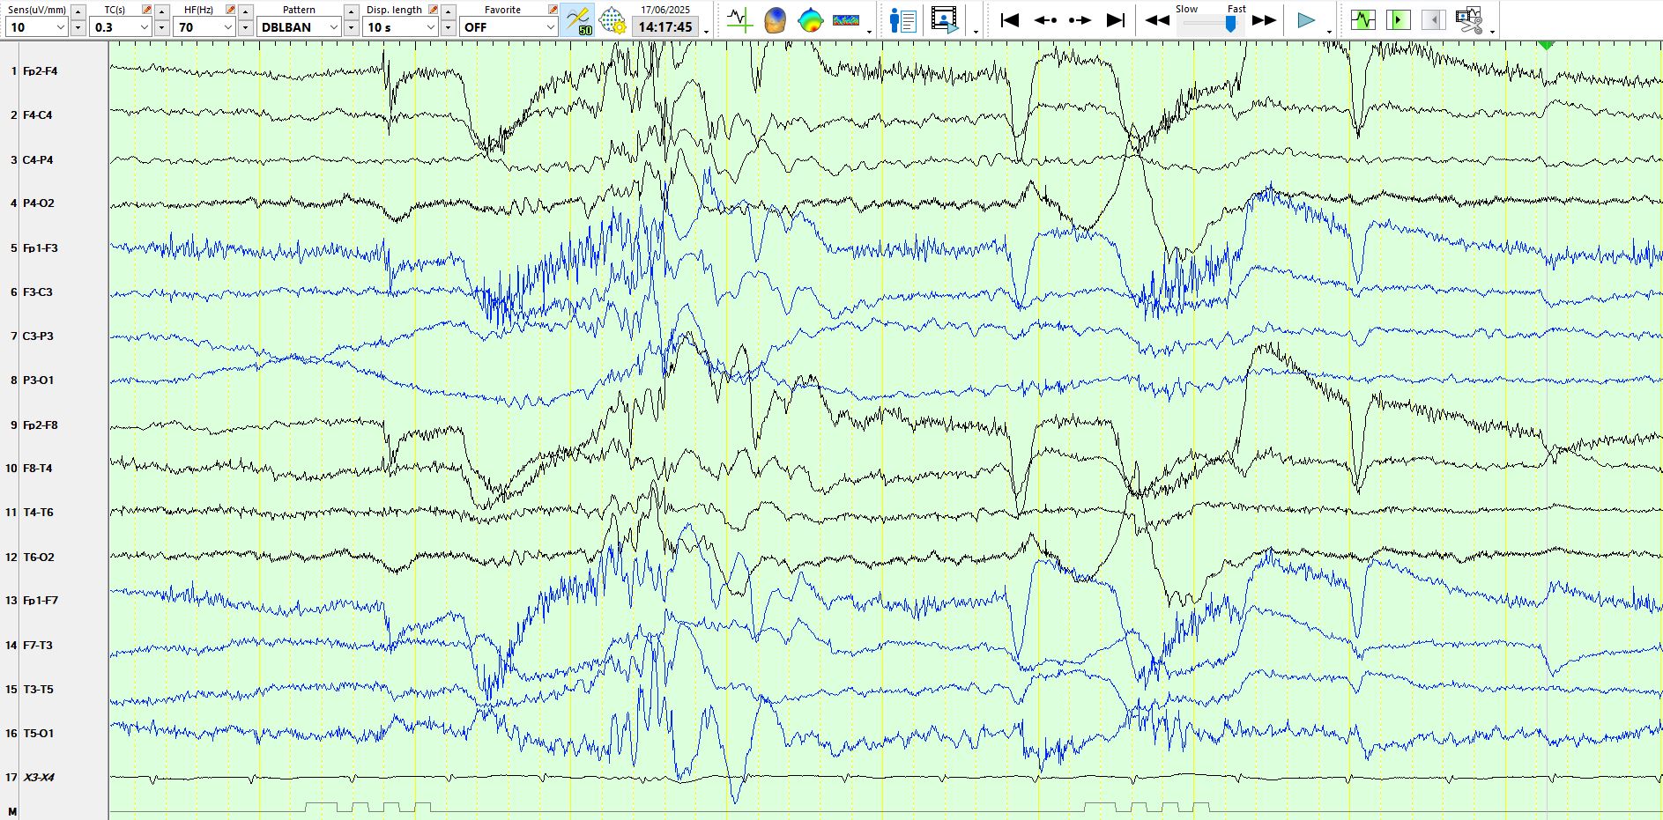Click the green event marker triangle
Screen dimensions: 1663x820
[1546, 44]
